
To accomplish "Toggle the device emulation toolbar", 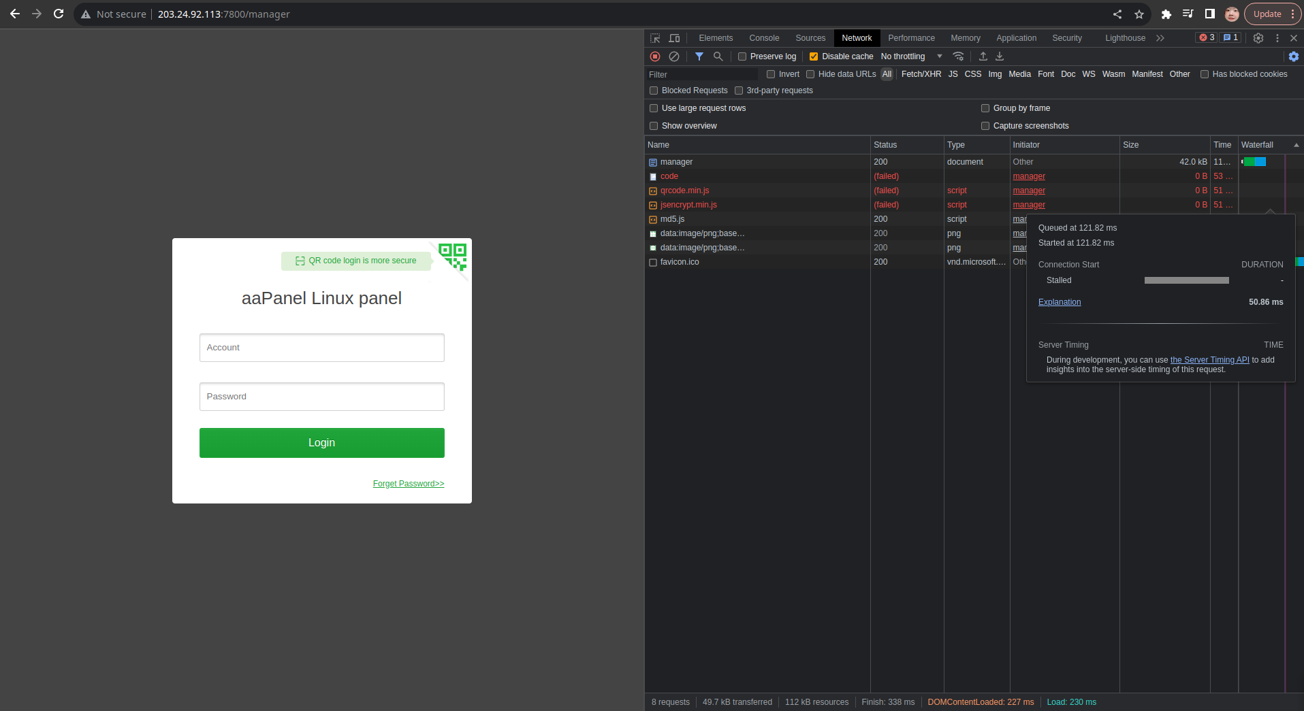I will (x=675, y=38).
